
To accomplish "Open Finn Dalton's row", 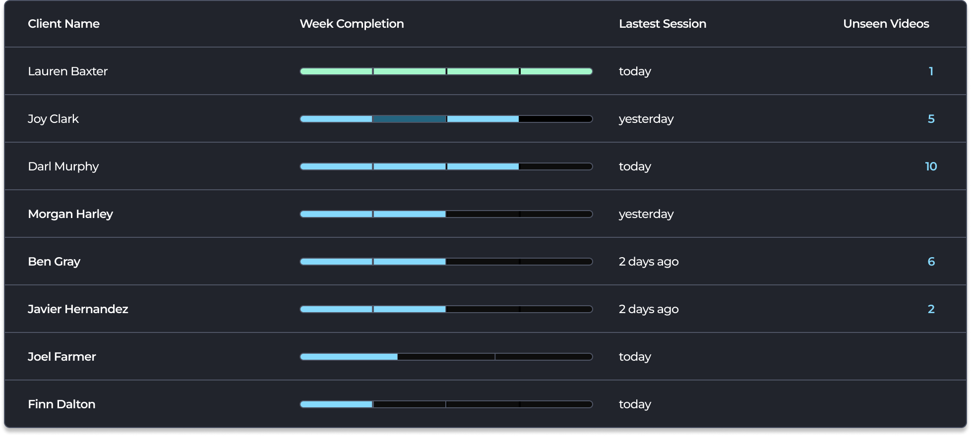I will [485, 404].
